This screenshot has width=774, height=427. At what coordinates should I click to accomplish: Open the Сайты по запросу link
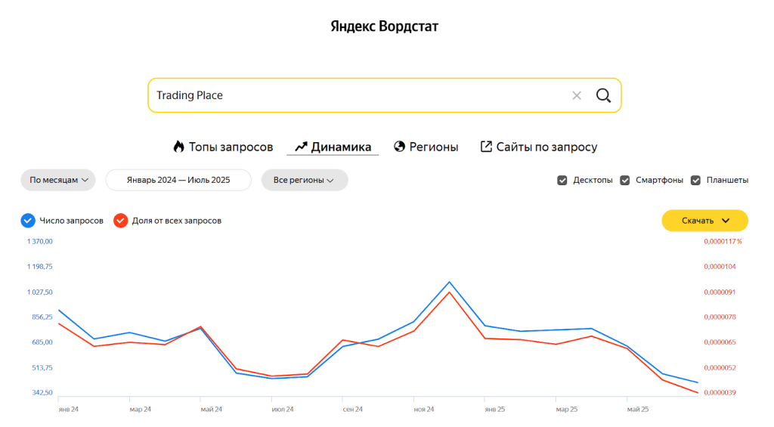click(x=546, y=147)
